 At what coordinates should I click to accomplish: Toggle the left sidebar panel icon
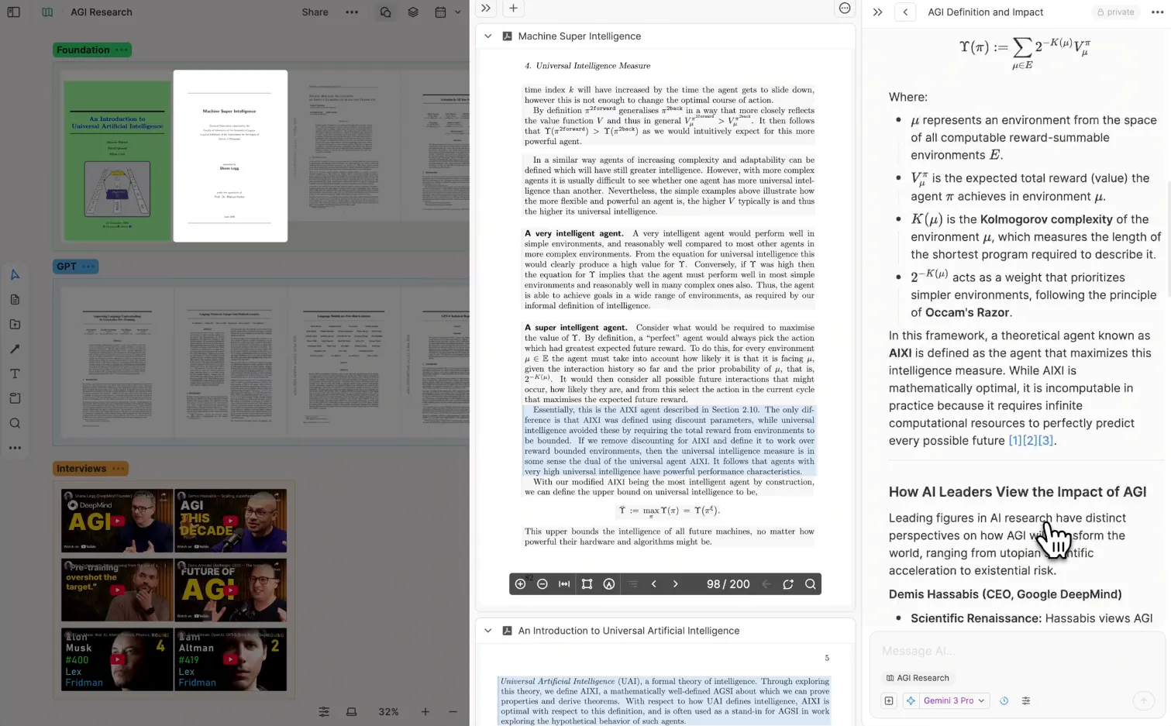(13, 12)
